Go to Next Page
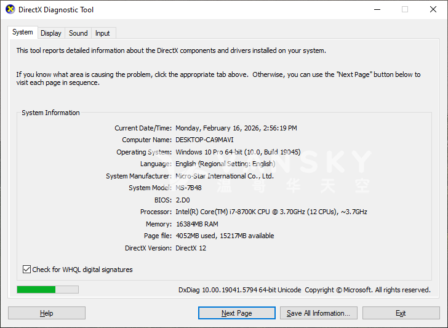448x328 pixels. pyautogui.click(x=237, y=313)
